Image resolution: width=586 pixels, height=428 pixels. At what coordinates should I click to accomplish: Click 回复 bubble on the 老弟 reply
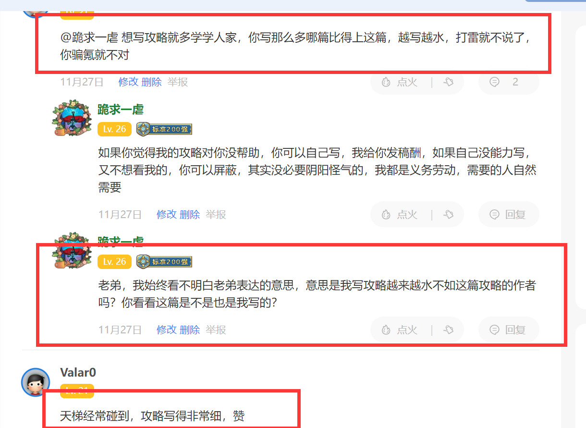pos(509,330)
